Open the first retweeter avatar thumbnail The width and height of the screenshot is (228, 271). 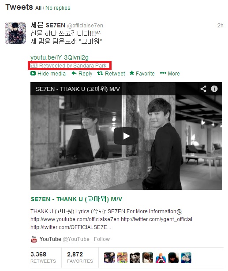pyautogui.click(x=109, y=258)
